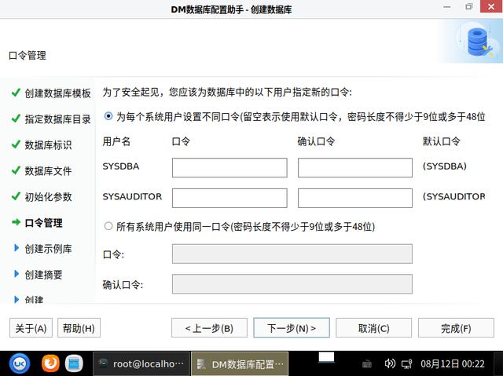The width and height of the screenshot is (503, 376).
Task: Switch to DM数据库配置 taskbar entry
Action: click(x=240, y=363)
